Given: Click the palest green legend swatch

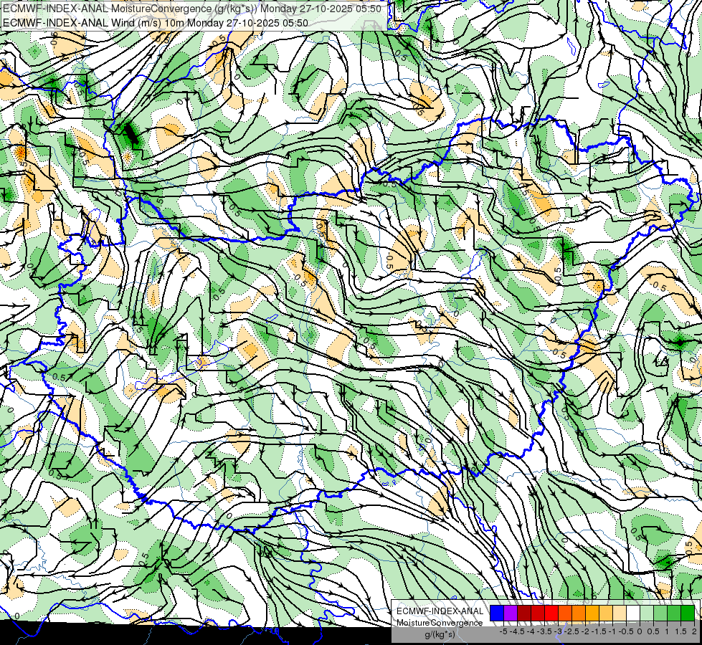Looking at the screenshot, I should (x=647, y=613).
